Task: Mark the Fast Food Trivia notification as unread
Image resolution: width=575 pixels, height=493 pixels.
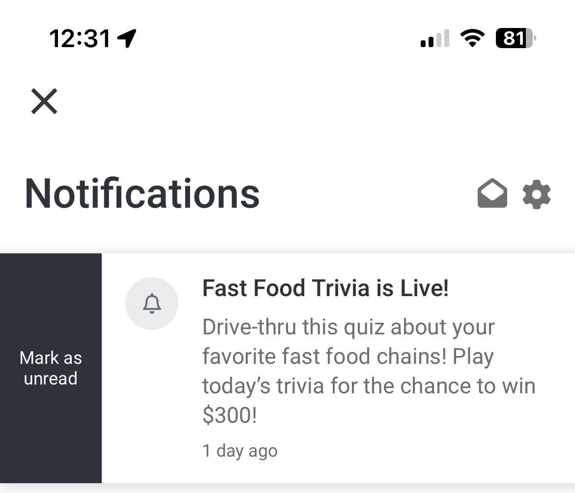Action: [51, 368]
